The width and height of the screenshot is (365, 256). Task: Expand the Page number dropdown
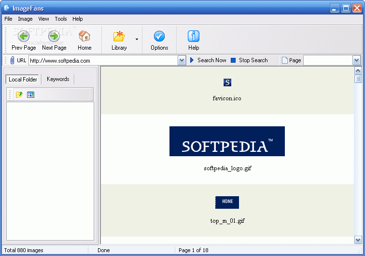tap(357, 60)
